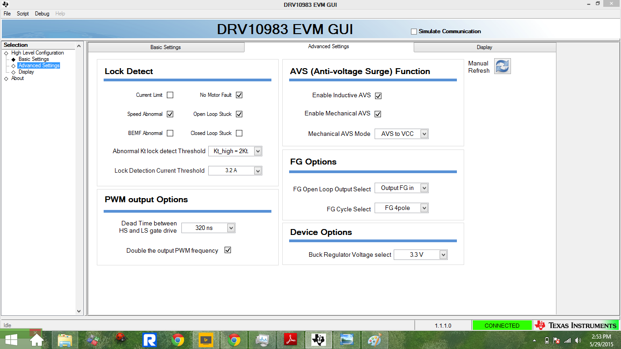
Task: Click the network signal bars tray icon
Action: 567,340
